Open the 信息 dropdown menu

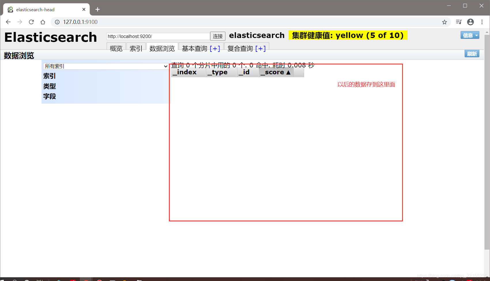pyautogui.click(x=470, y=35)
